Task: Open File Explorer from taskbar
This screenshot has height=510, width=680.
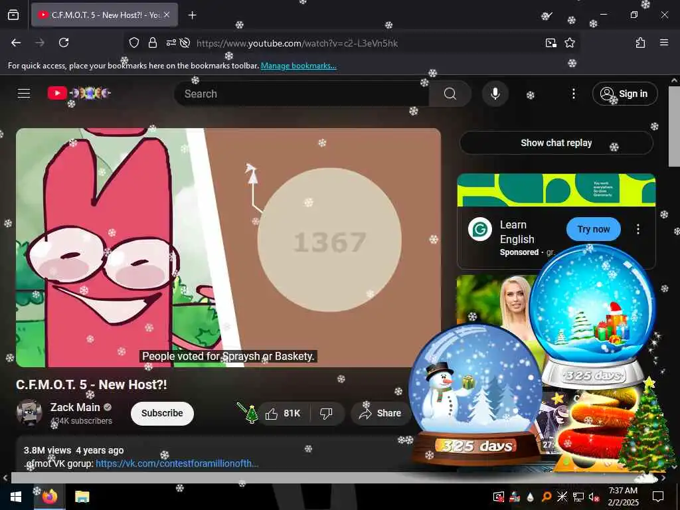Action: 82,497
